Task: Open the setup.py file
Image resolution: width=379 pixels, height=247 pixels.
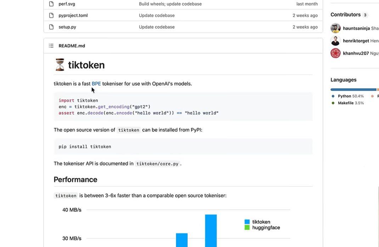Action: pyautogui.click(x=67, y=27)
